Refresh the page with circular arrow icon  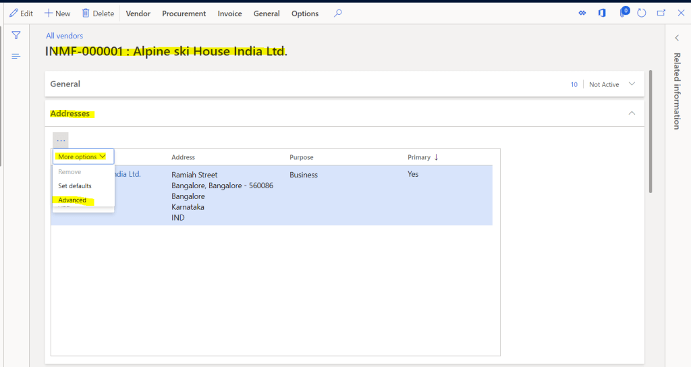coord(642,13)
